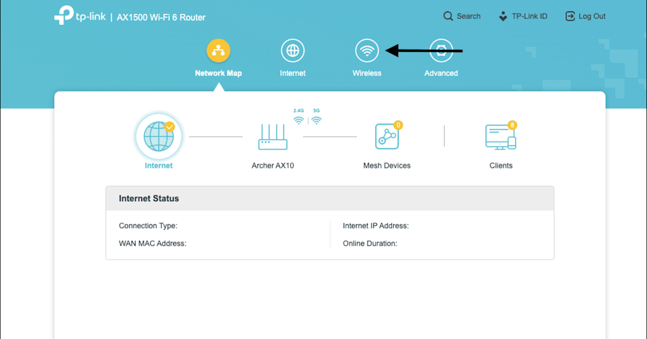Screen dimensions: 647x339
Task: Click the AX1500 Wi-Fi 6 Router title
Action: pyautogui.click(x=161, y=17)
